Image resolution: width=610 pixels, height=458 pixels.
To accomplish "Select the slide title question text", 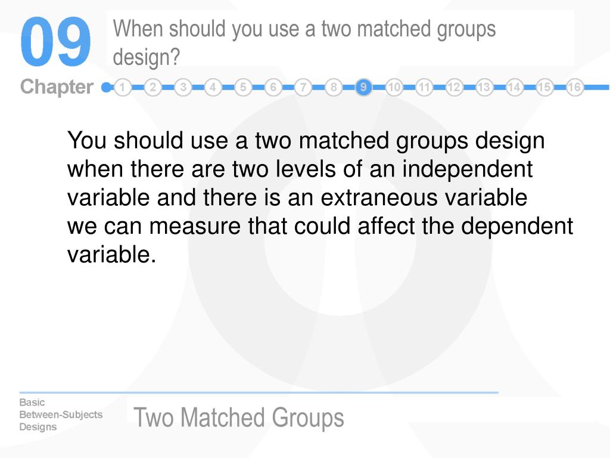I will 304,43.
